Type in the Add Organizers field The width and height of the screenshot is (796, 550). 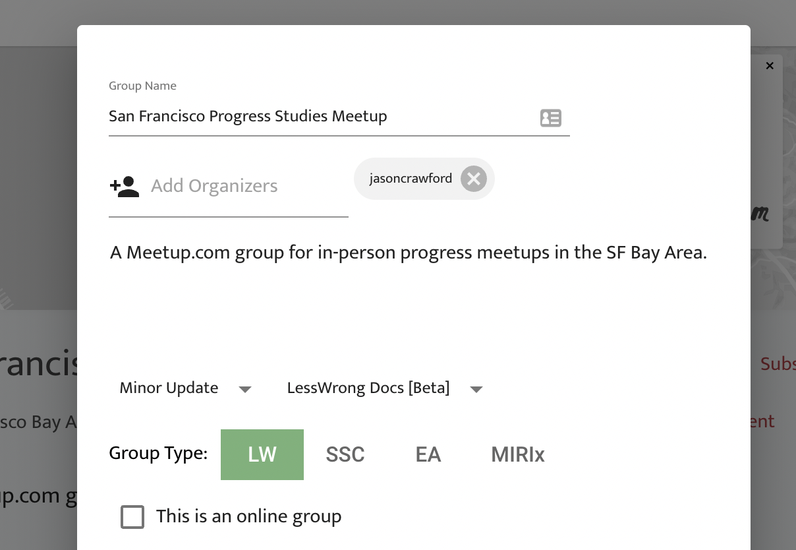244,187
